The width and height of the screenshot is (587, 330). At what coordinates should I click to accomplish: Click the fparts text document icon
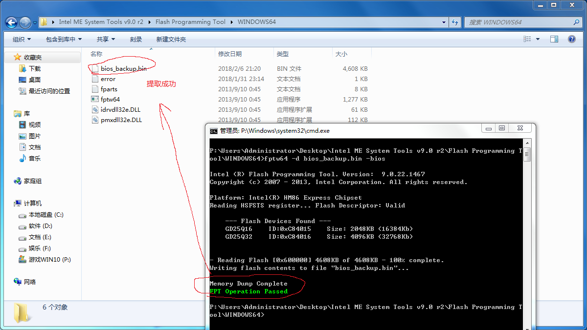click(x=95, y=89)
